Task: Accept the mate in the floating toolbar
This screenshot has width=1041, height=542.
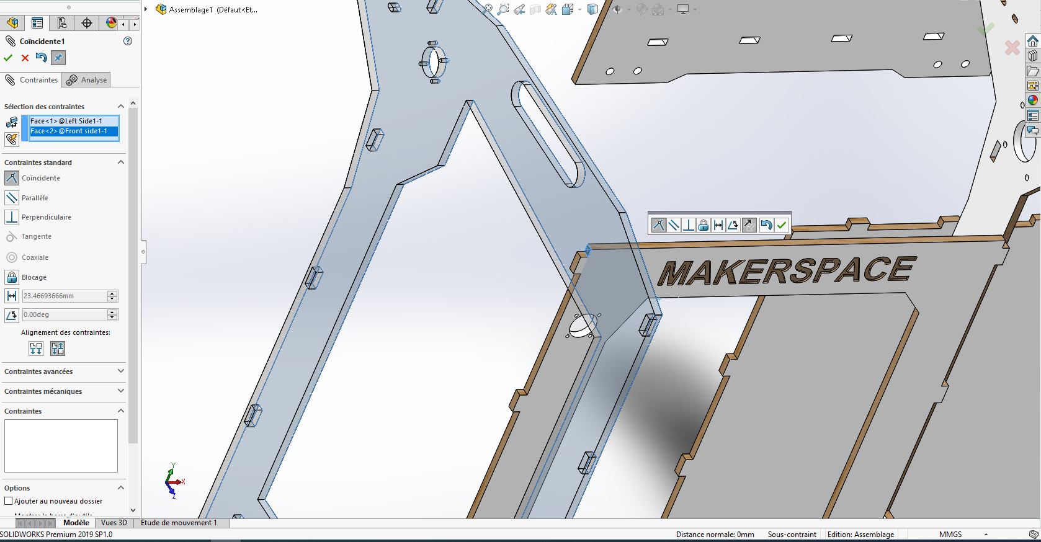Action: point(782,225)
